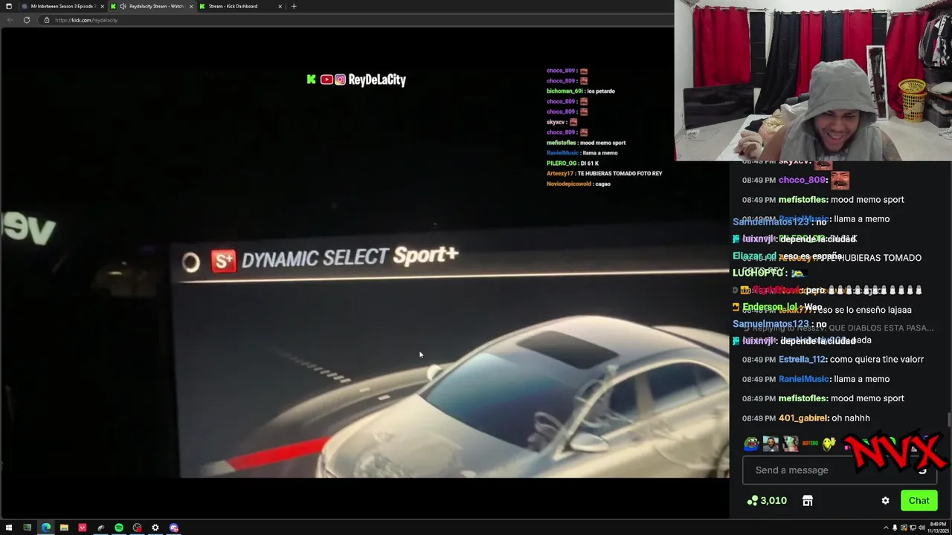The height and width of the screenshot is (535, 952).
Task: Pick the Pepe frog emote
Action: 751,444
